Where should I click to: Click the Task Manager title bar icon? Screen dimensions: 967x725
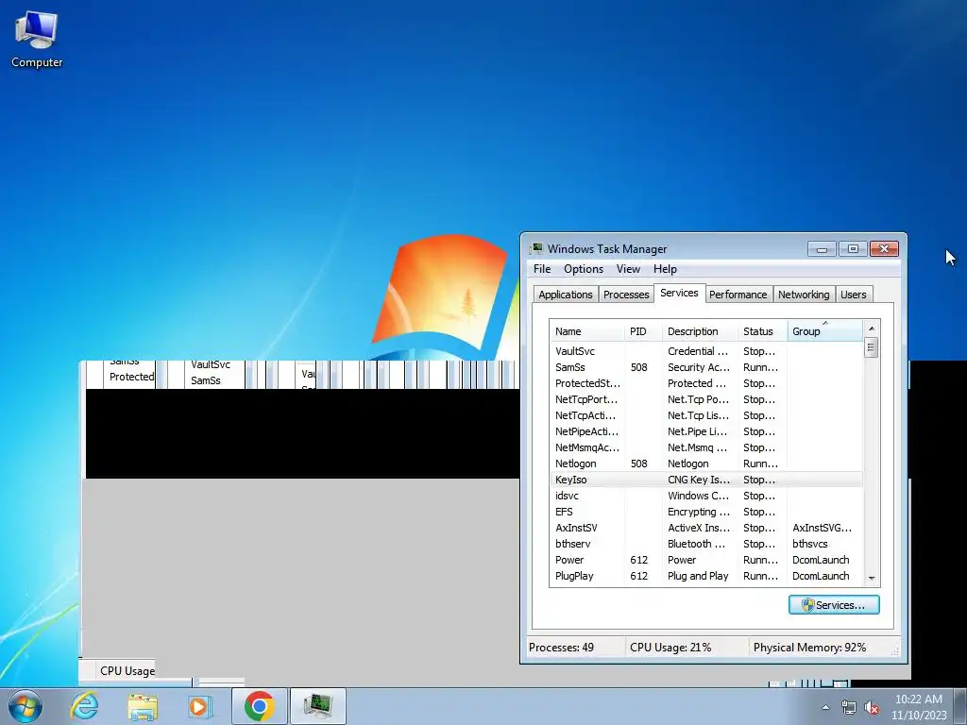click(x=536, y=248)
